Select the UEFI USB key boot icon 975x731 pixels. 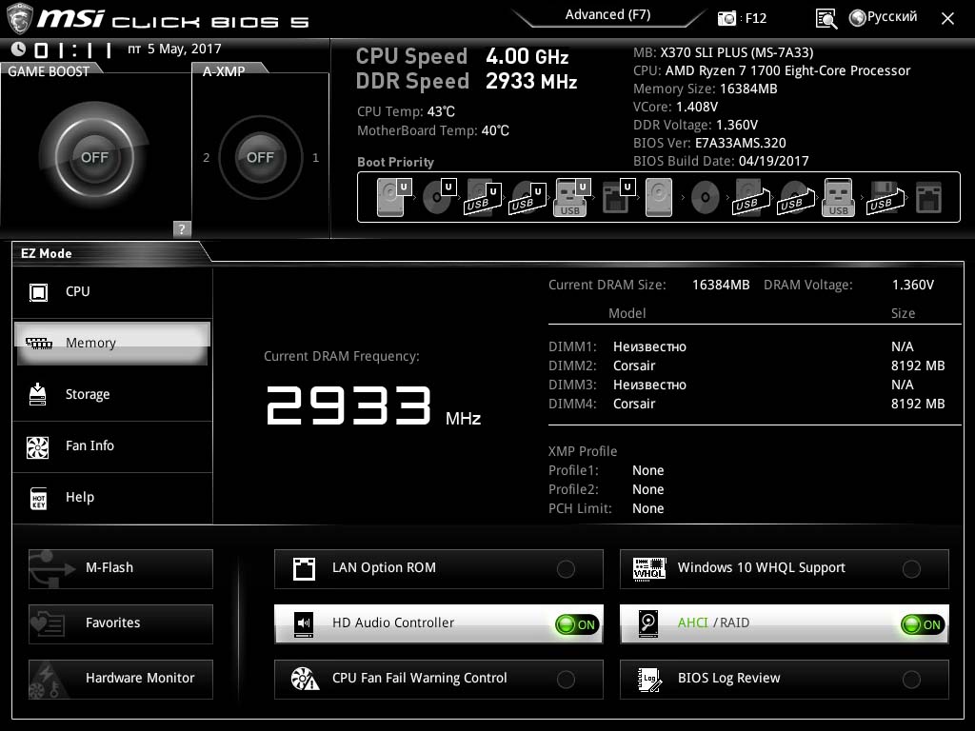tap(571, 197)
